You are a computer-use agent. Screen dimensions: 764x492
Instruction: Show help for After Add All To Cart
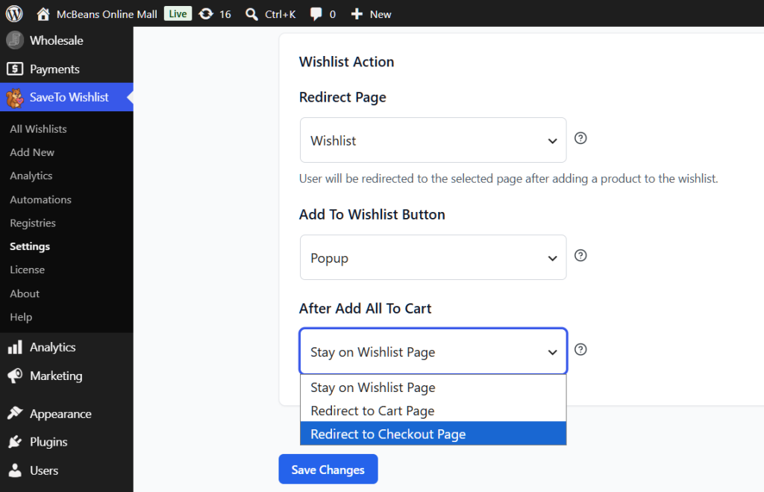click(x=580, y=349)
